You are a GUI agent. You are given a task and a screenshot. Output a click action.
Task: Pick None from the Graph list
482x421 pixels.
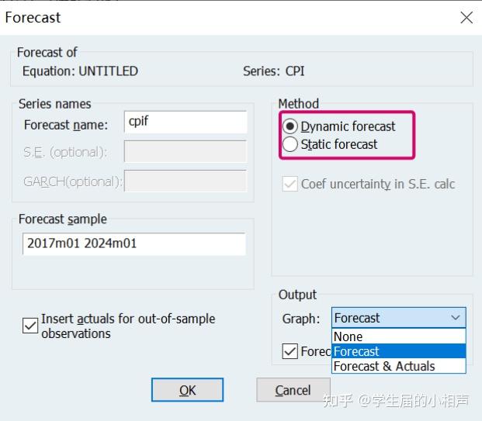[x=348, y=336]
